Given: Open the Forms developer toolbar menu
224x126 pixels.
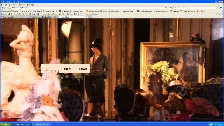Looking at the screenshot, I should [26, 14].
